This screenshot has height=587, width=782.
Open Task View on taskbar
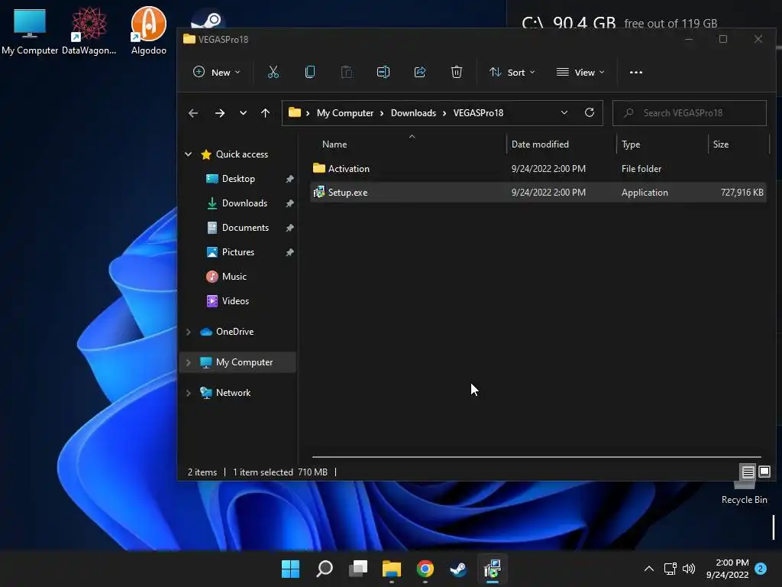pyautogui.click(x=358, y=569)
